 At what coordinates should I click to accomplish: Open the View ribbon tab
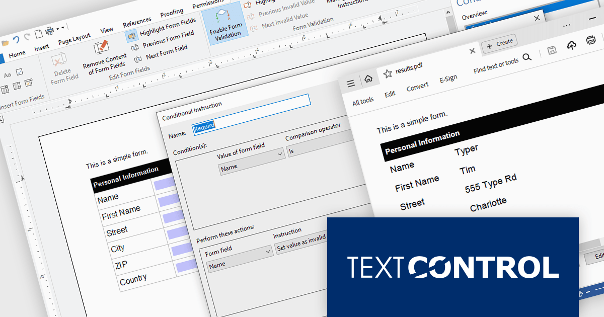pyautogui.click(x=107, y=30)
